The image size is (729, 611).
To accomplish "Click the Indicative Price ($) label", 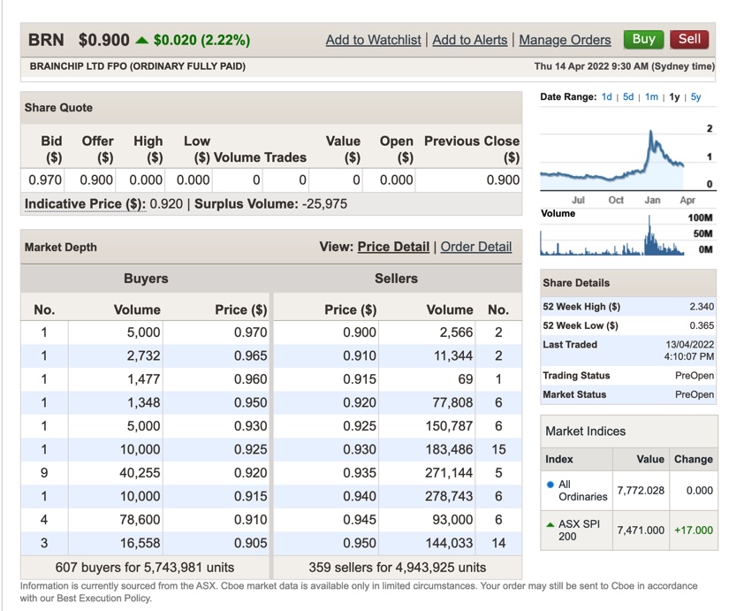I will pos(85,204).
